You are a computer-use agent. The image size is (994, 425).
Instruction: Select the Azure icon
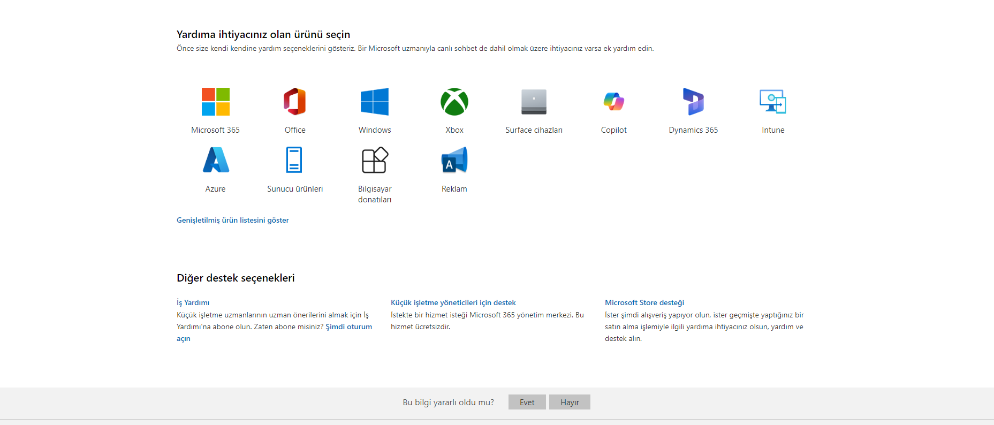(216, 160)
